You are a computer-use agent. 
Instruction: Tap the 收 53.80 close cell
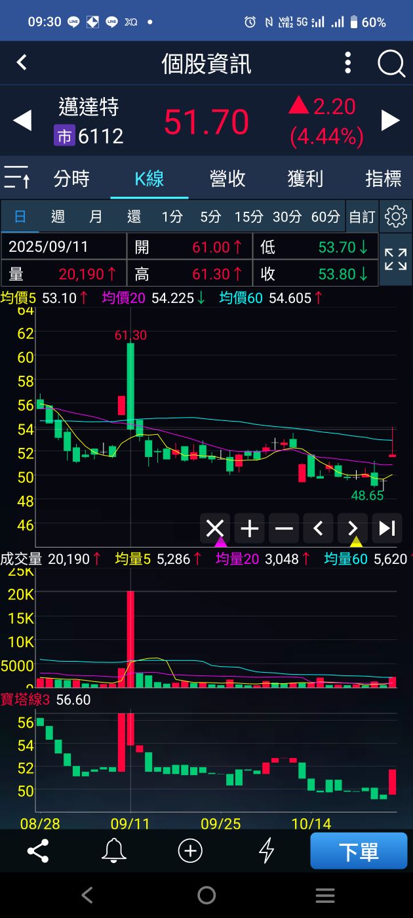coord(315,273)
